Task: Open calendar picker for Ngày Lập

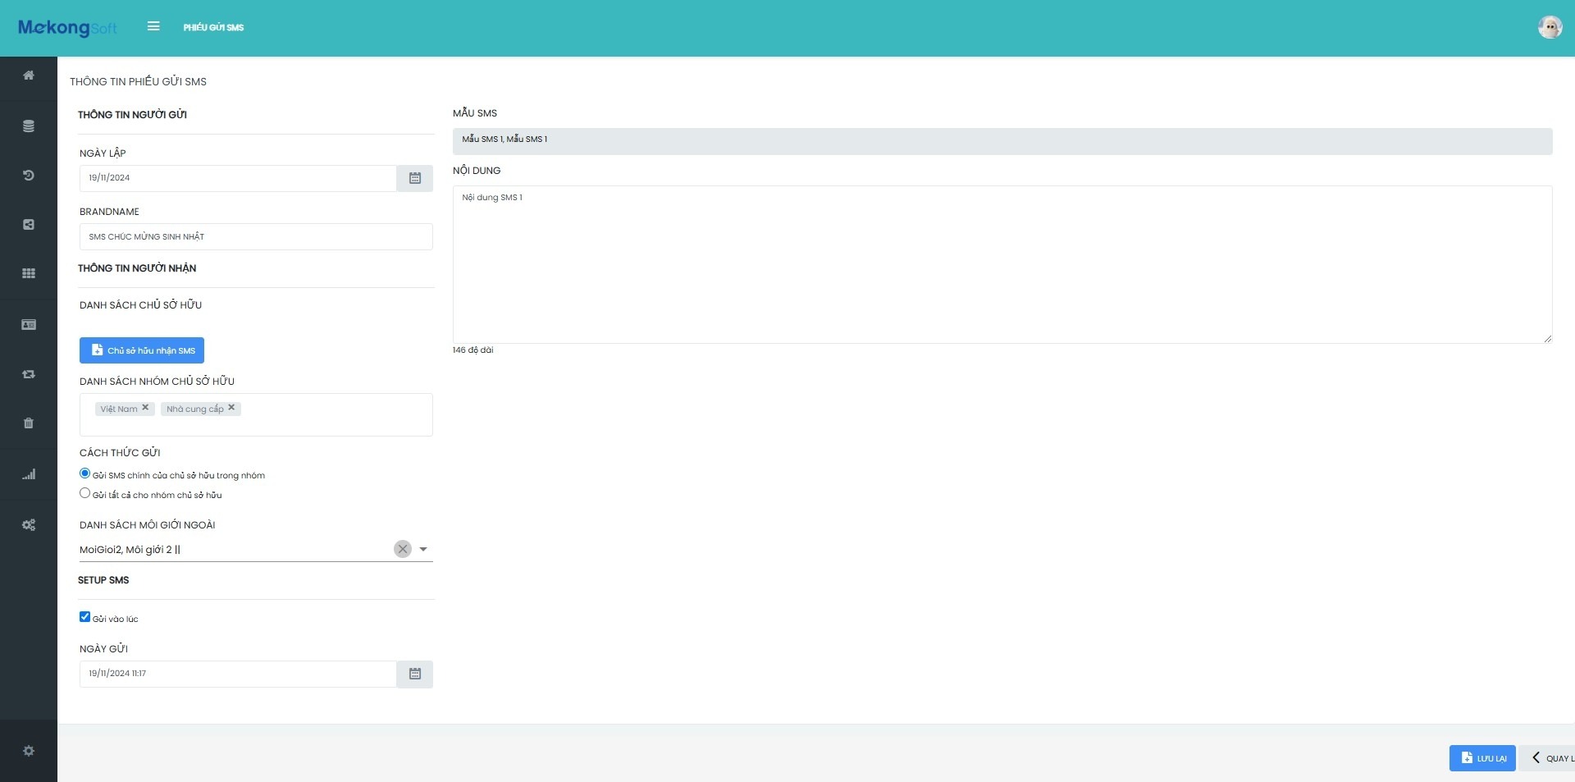Action: tap(414, 178)
